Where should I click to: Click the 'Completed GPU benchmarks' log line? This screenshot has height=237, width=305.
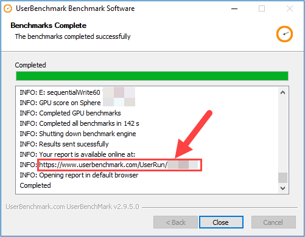point(70,113)
